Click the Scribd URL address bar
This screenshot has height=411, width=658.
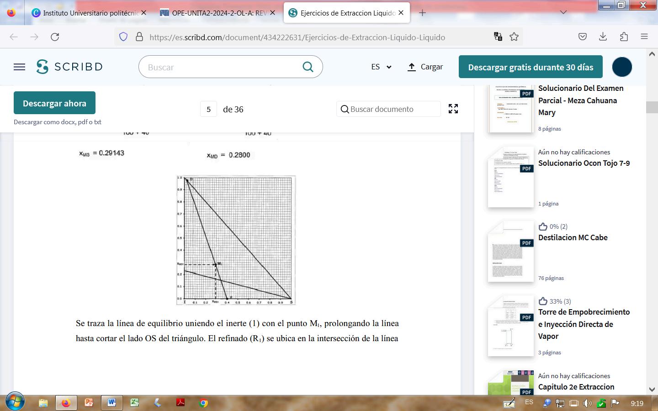297,37
